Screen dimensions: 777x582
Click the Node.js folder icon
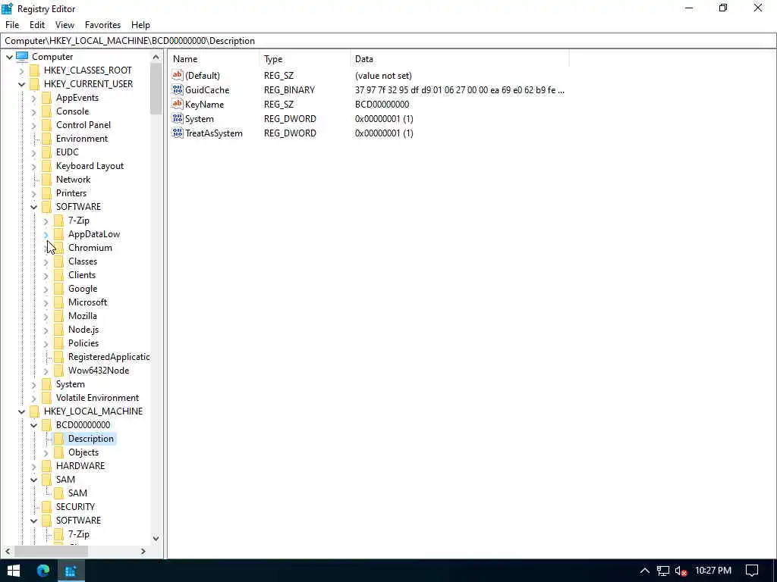pyautogui.click(x=58, y=330)
